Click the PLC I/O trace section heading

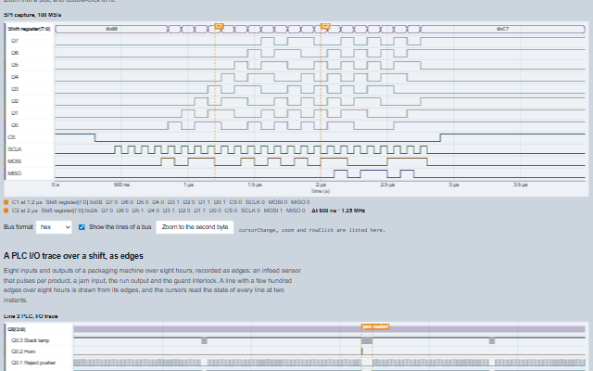tap(73, 256)
